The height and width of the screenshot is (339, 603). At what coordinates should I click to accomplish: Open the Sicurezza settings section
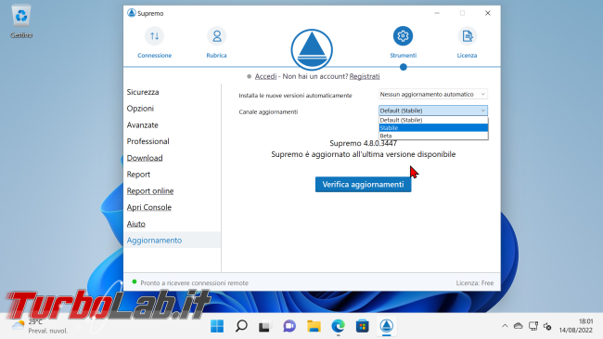(x=143, y=92)
